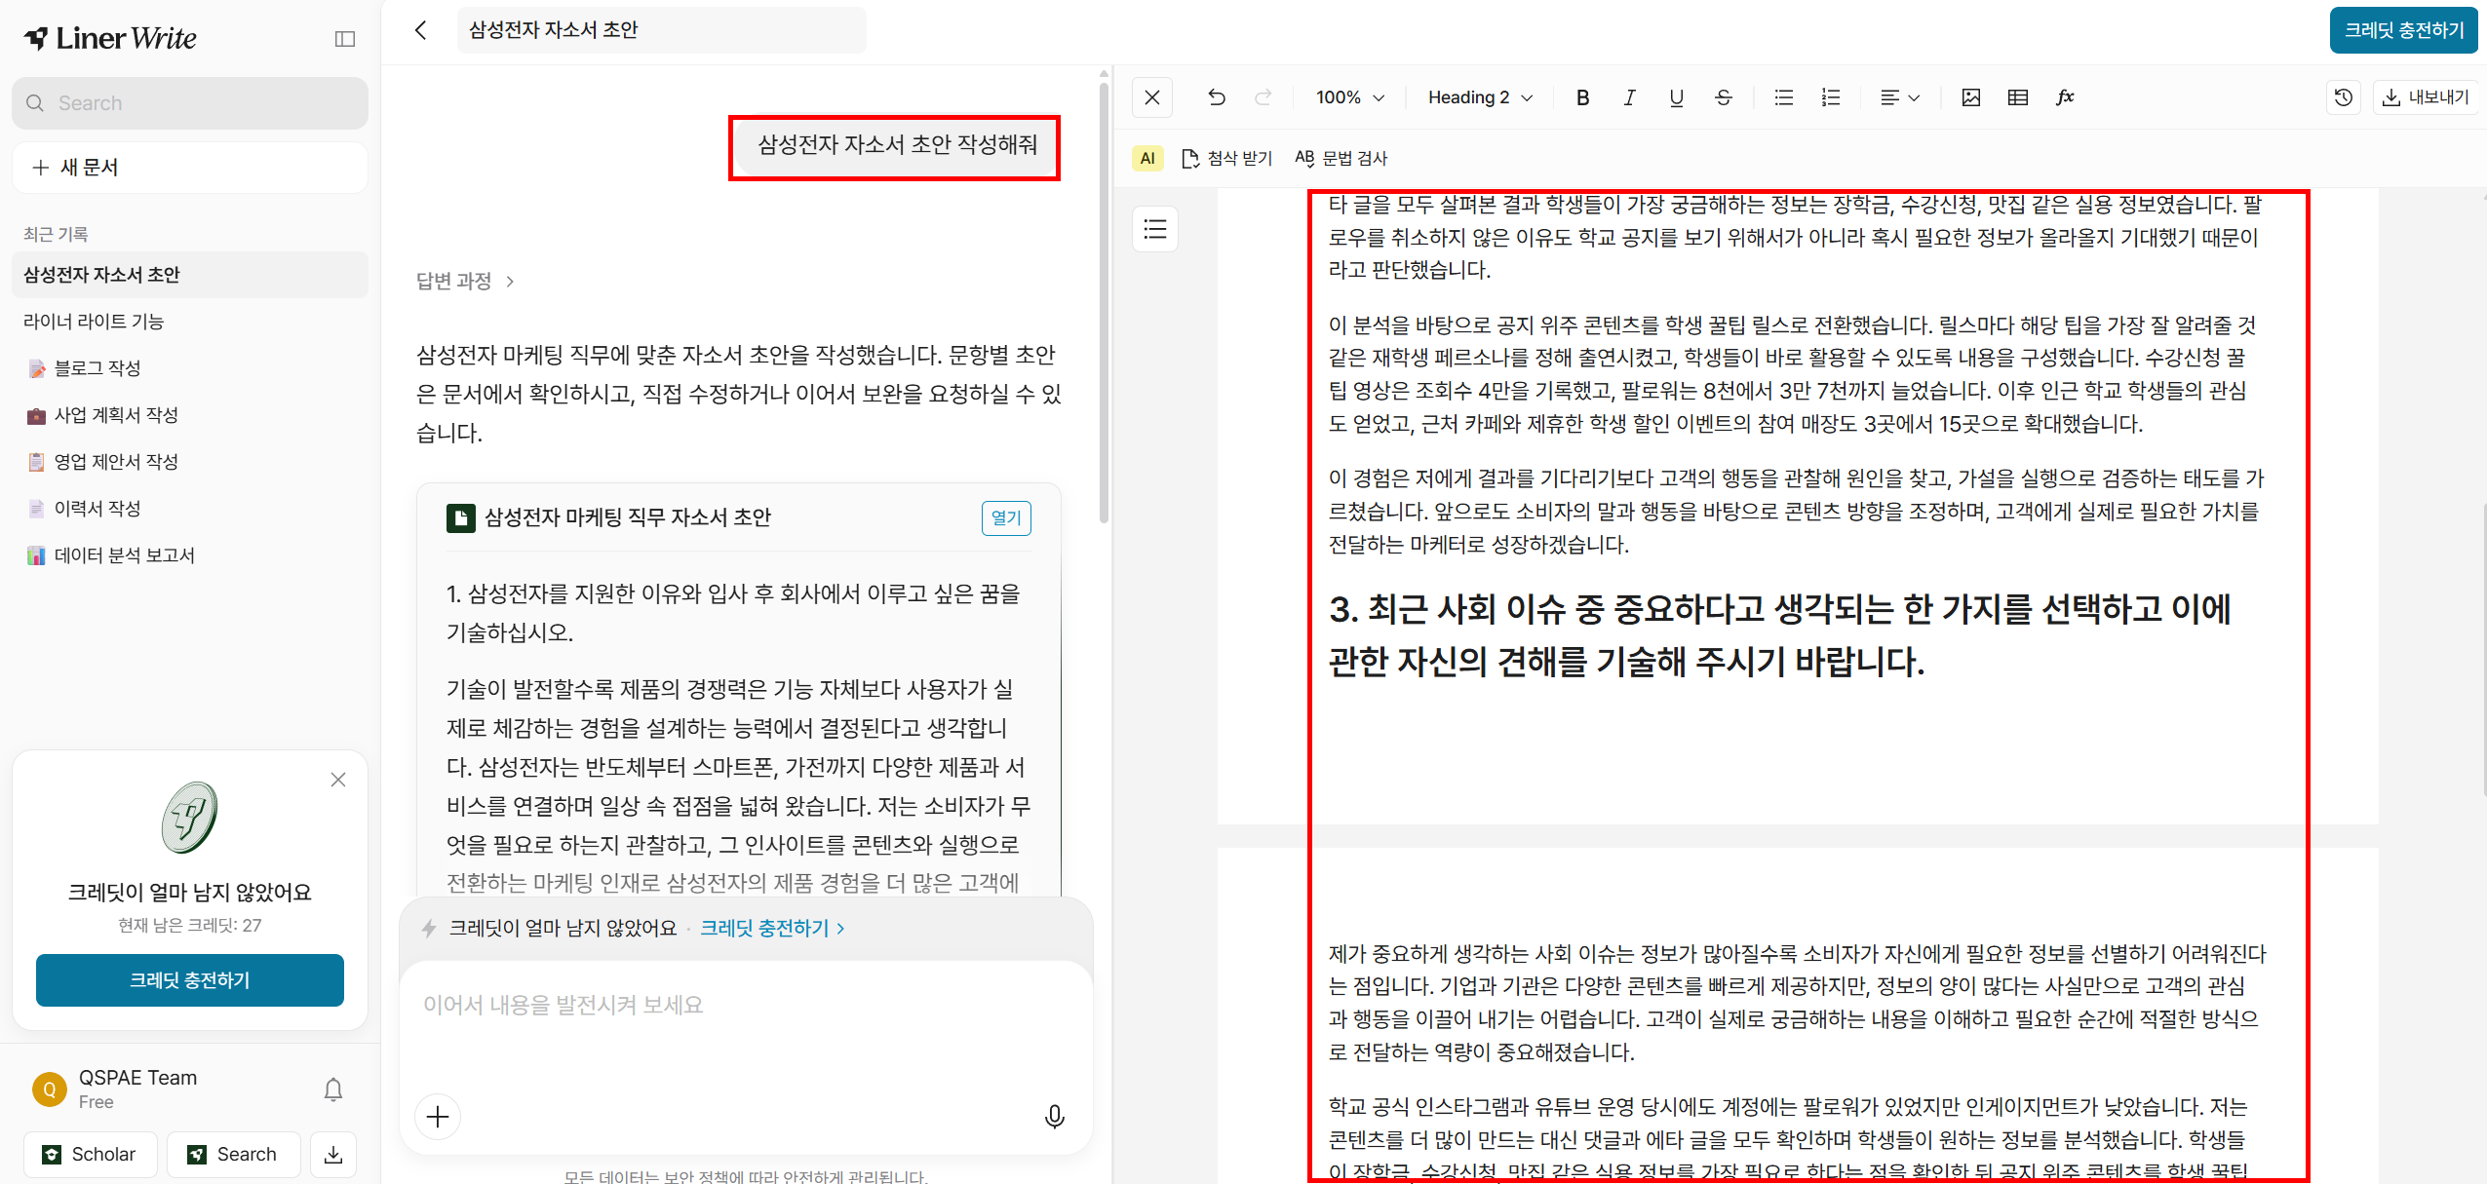
Task: Open text alignment dropdown
Action: 1899,97
